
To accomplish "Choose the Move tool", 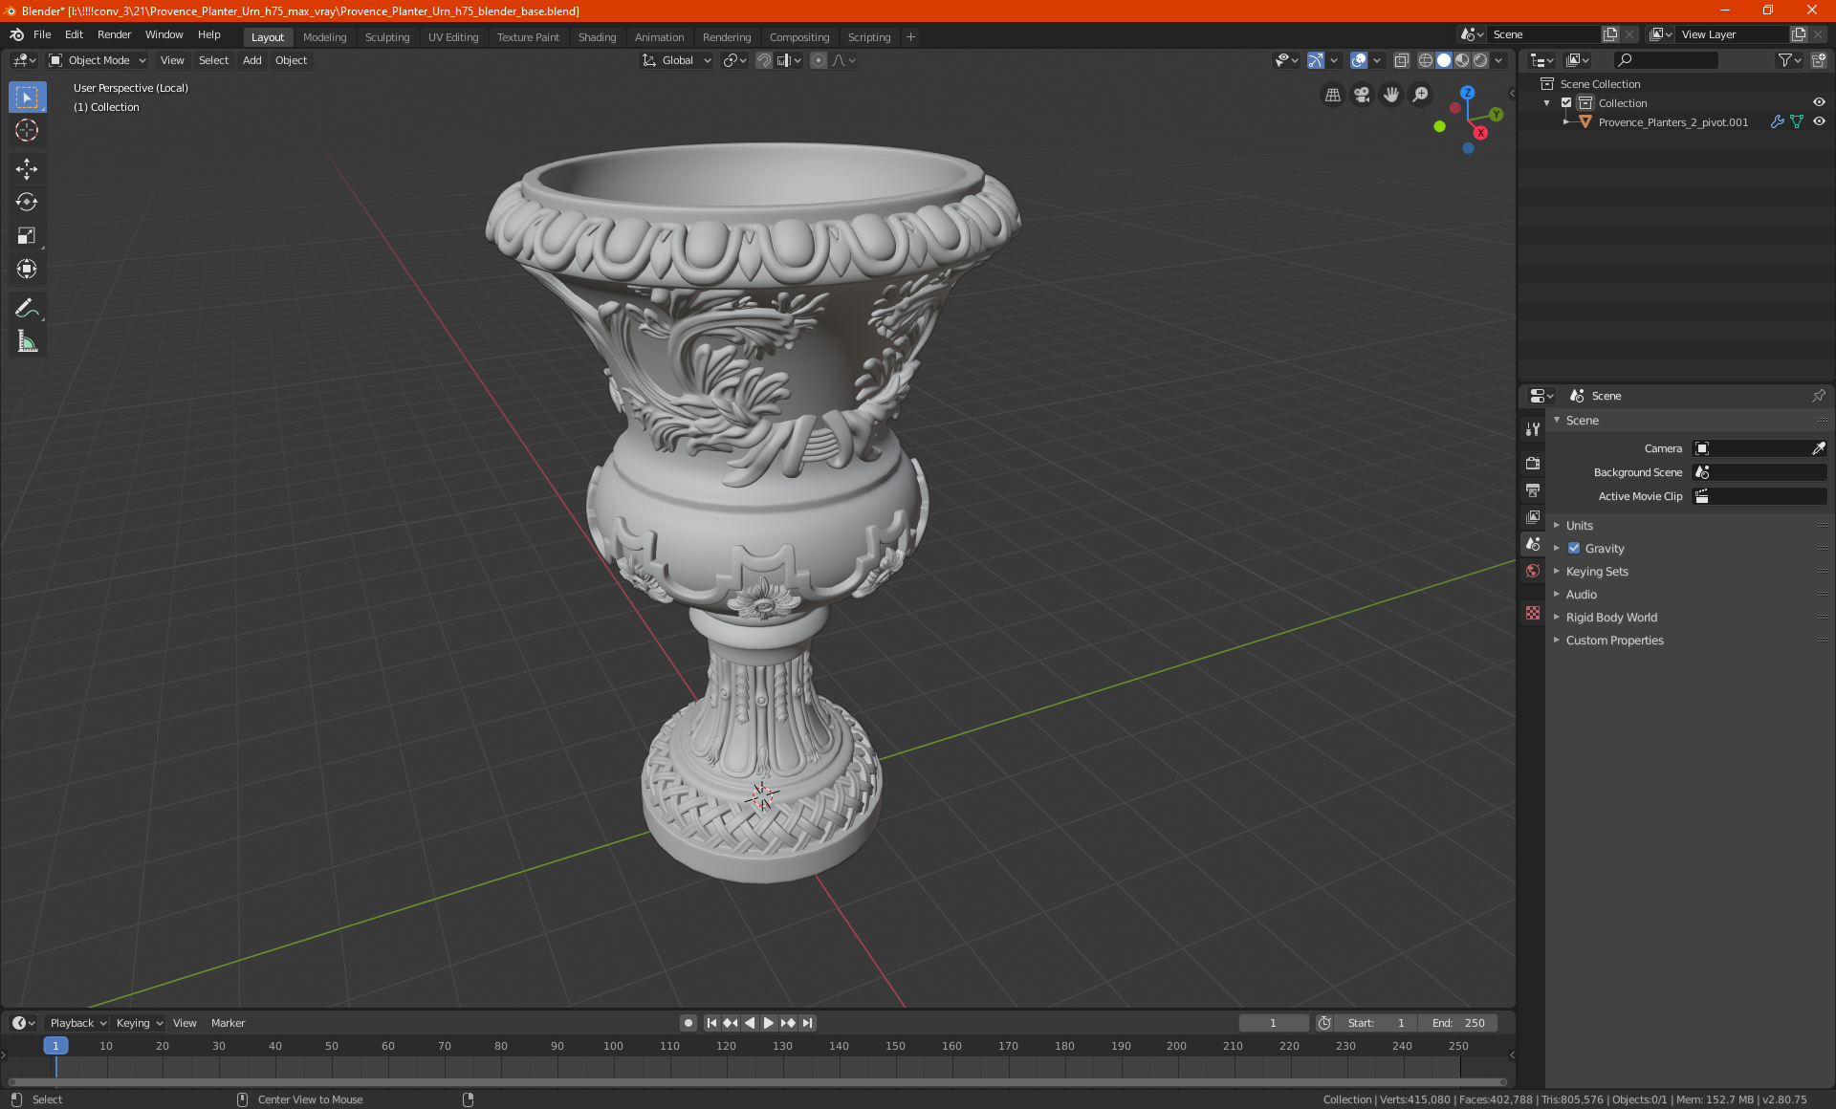I will 27,169.
